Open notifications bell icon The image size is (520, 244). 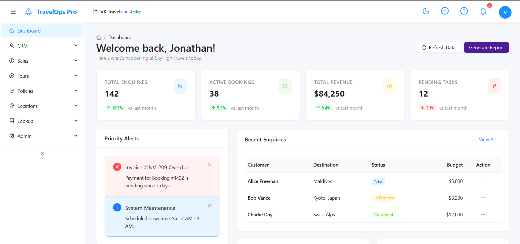(483, 11)
